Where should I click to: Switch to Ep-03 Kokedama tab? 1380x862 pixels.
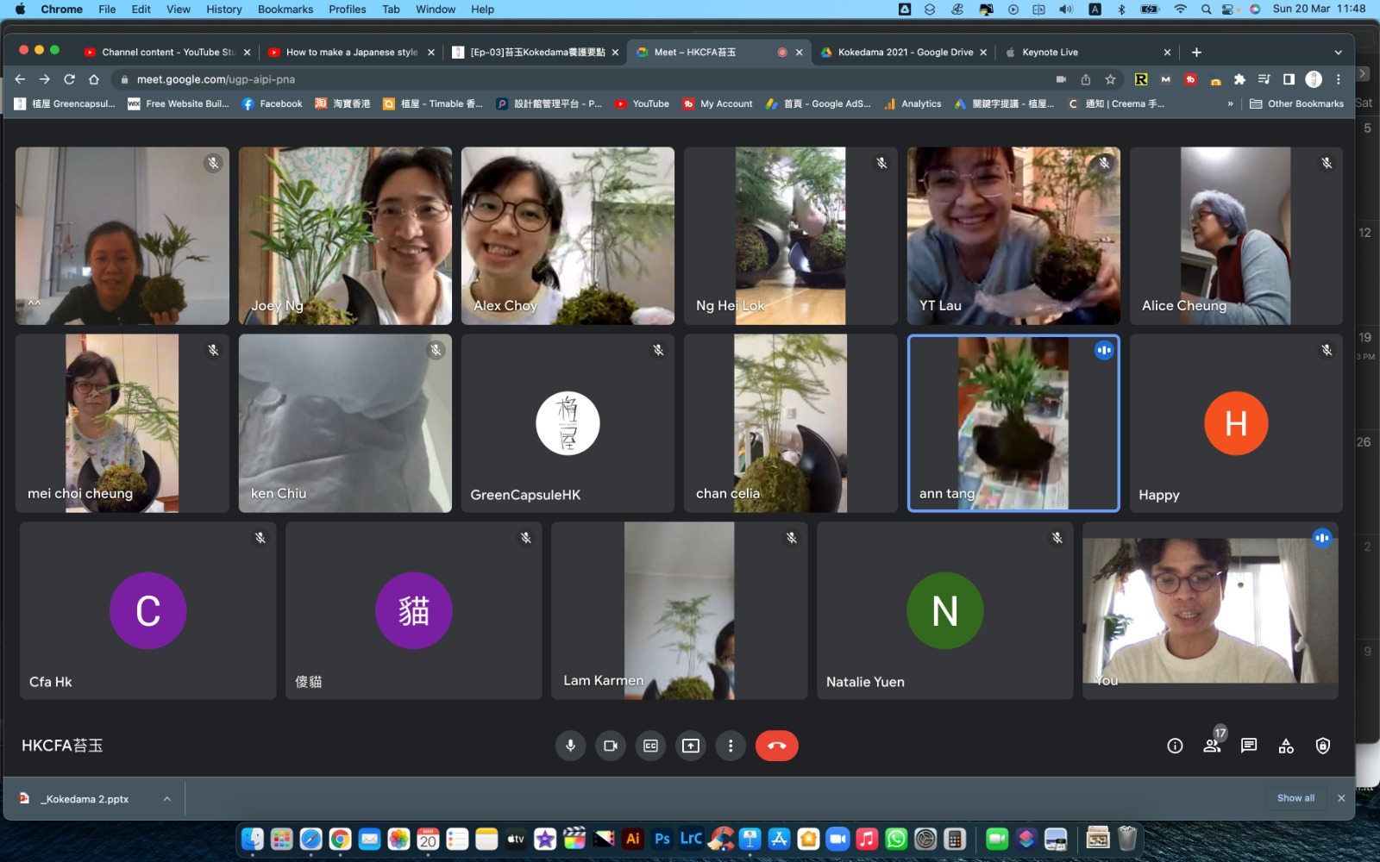[x=535, y=52]
